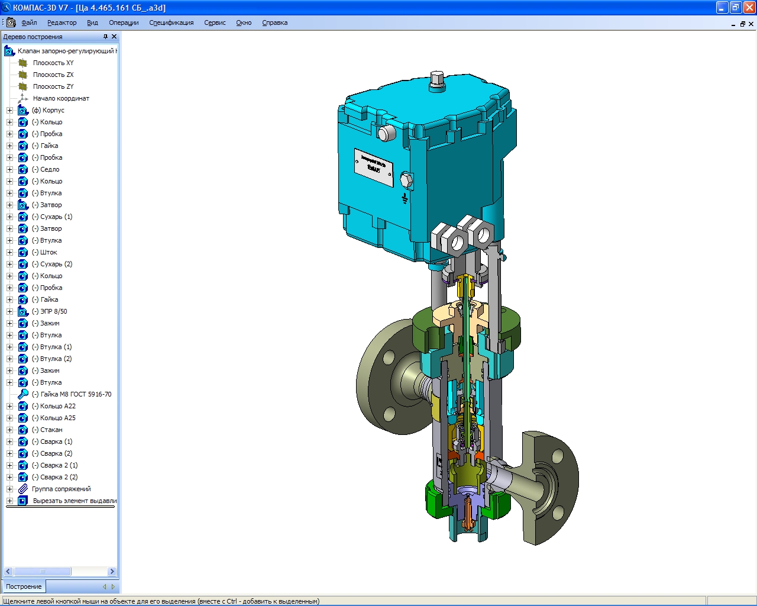Expand the Корпус tree node
Viewport: 757px width, 606px height.
9,110
